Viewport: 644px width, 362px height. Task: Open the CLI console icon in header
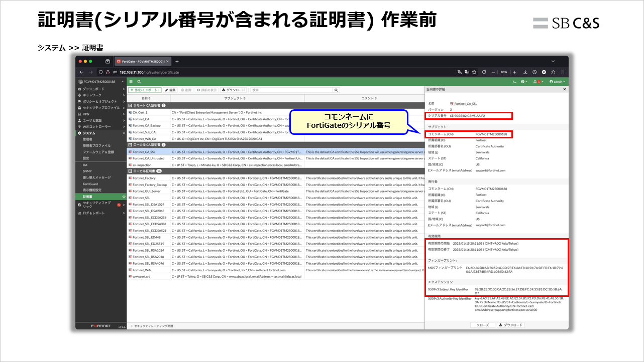[514, 81]
